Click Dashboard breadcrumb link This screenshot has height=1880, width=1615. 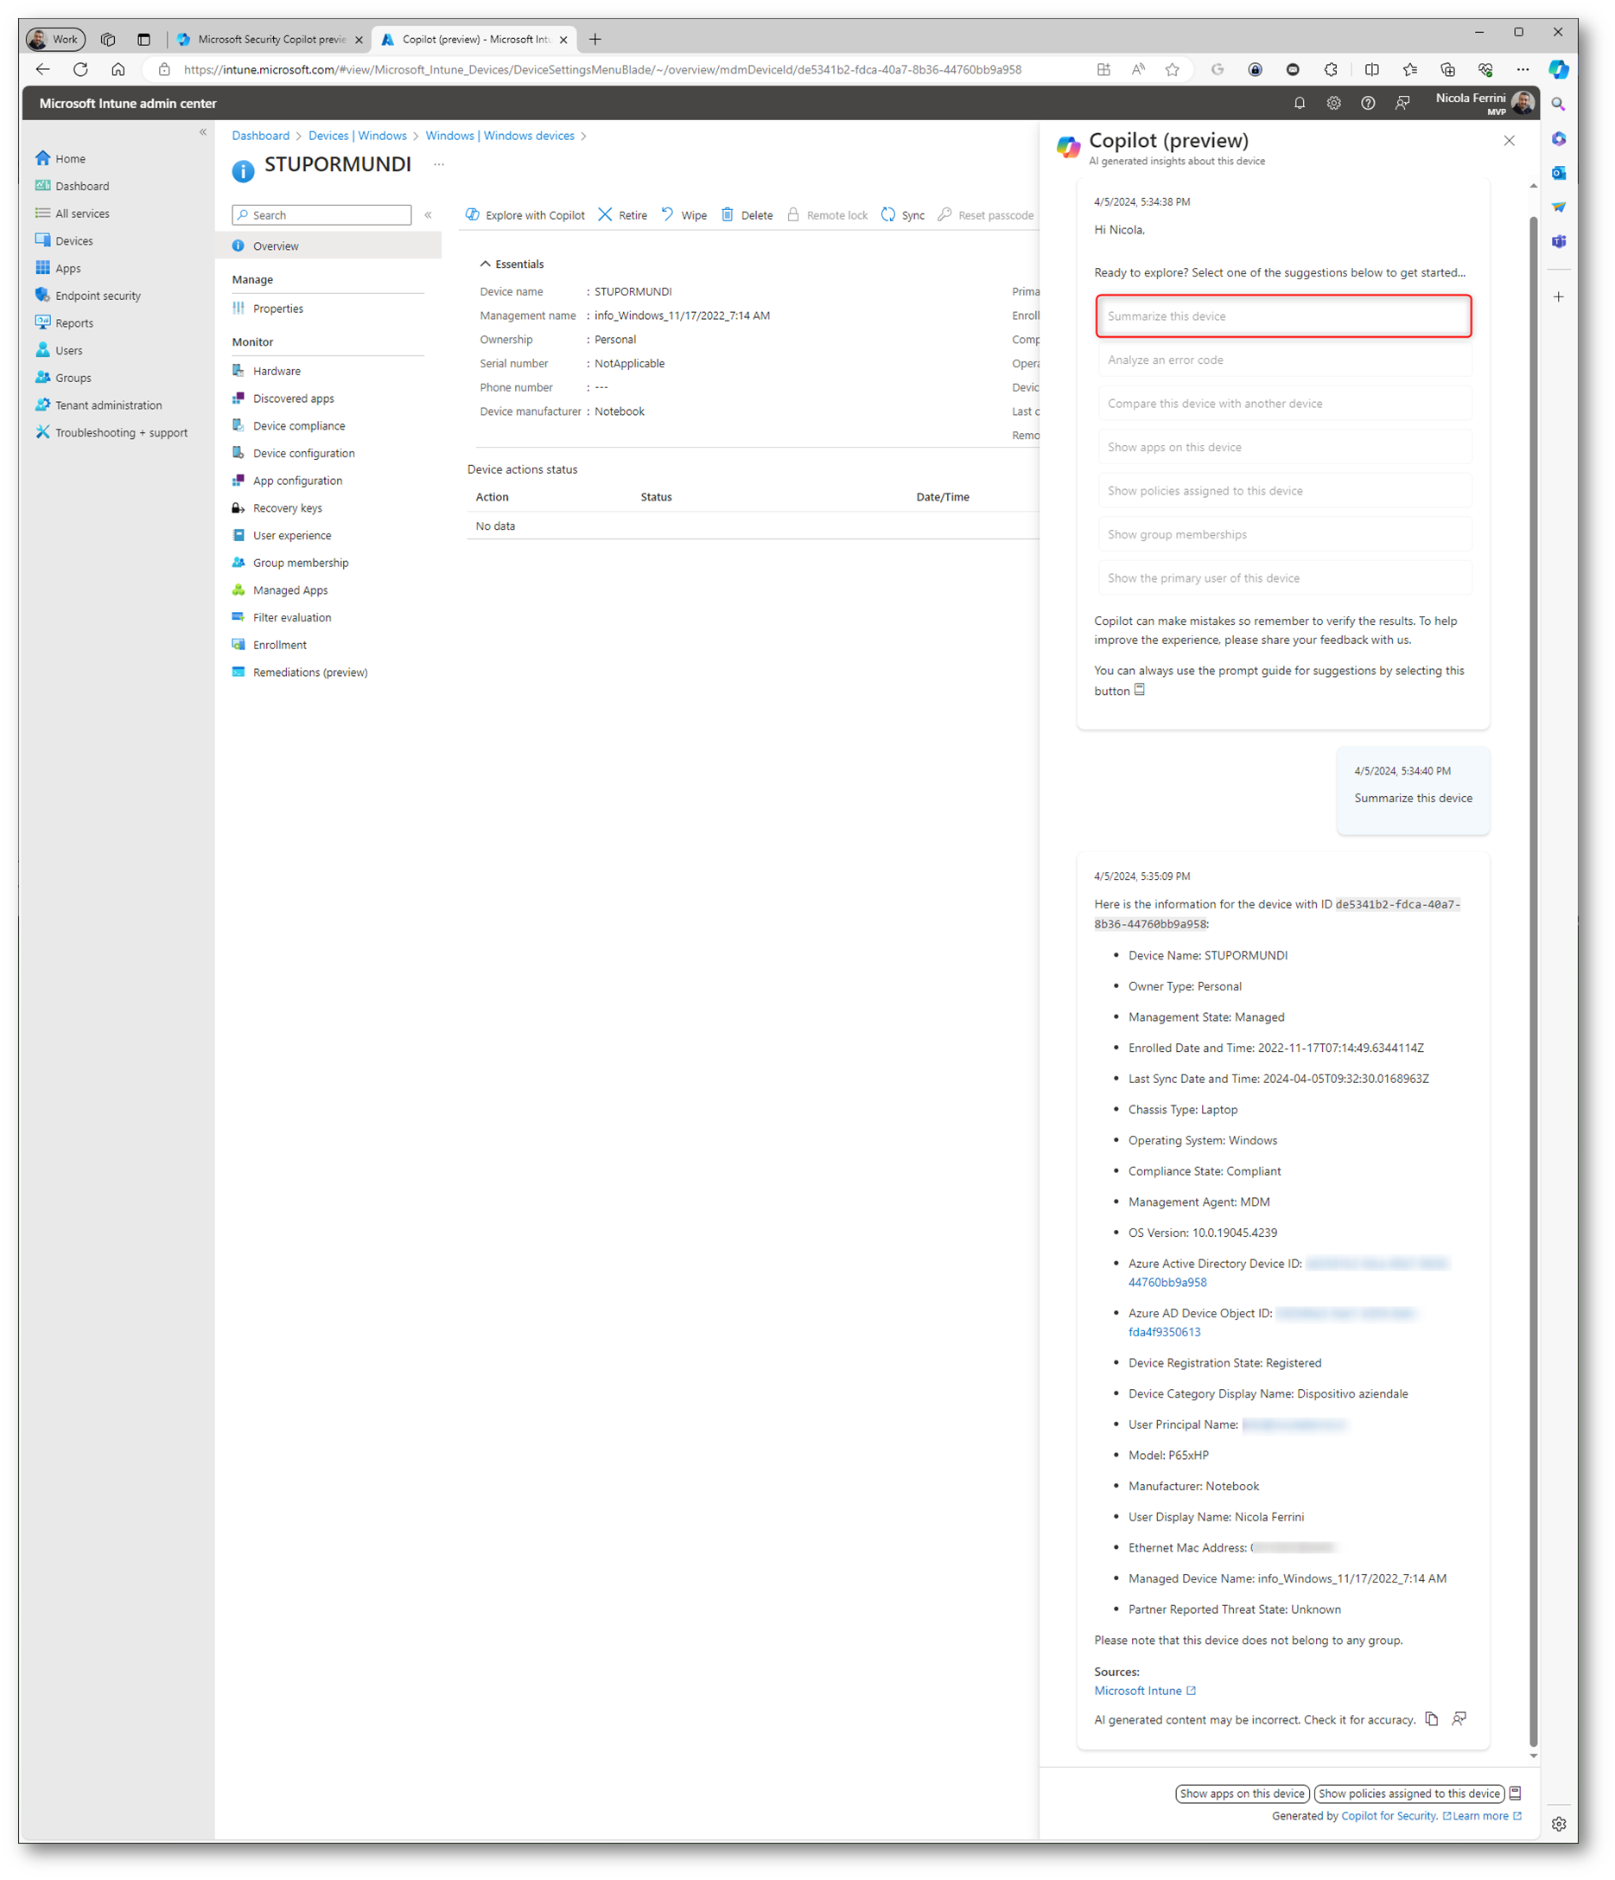[x=260, y=135]
